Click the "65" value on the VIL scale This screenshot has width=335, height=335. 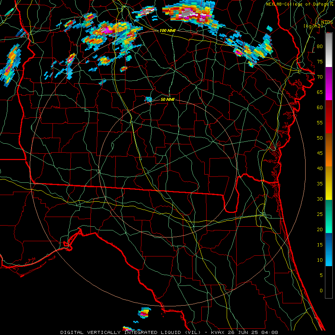click(x=320, y=92)
